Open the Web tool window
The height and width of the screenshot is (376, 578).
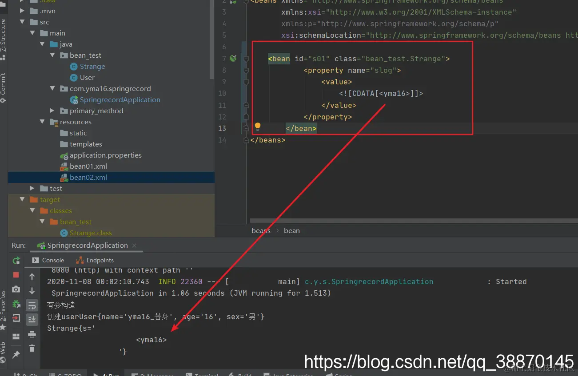tap(4, 352)
